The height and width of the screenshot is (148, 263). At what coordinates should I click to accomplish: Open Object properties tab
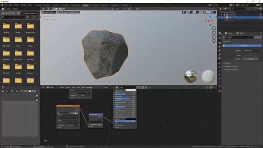coord(219,63)
